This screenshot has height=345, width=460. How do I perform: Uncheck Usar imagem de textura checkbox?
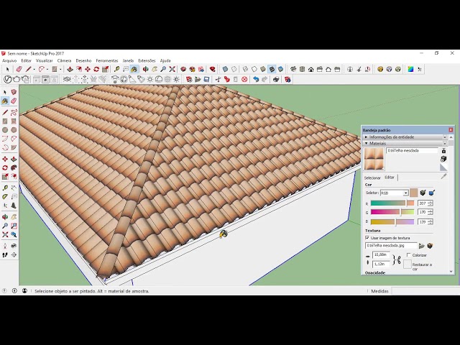367,238
